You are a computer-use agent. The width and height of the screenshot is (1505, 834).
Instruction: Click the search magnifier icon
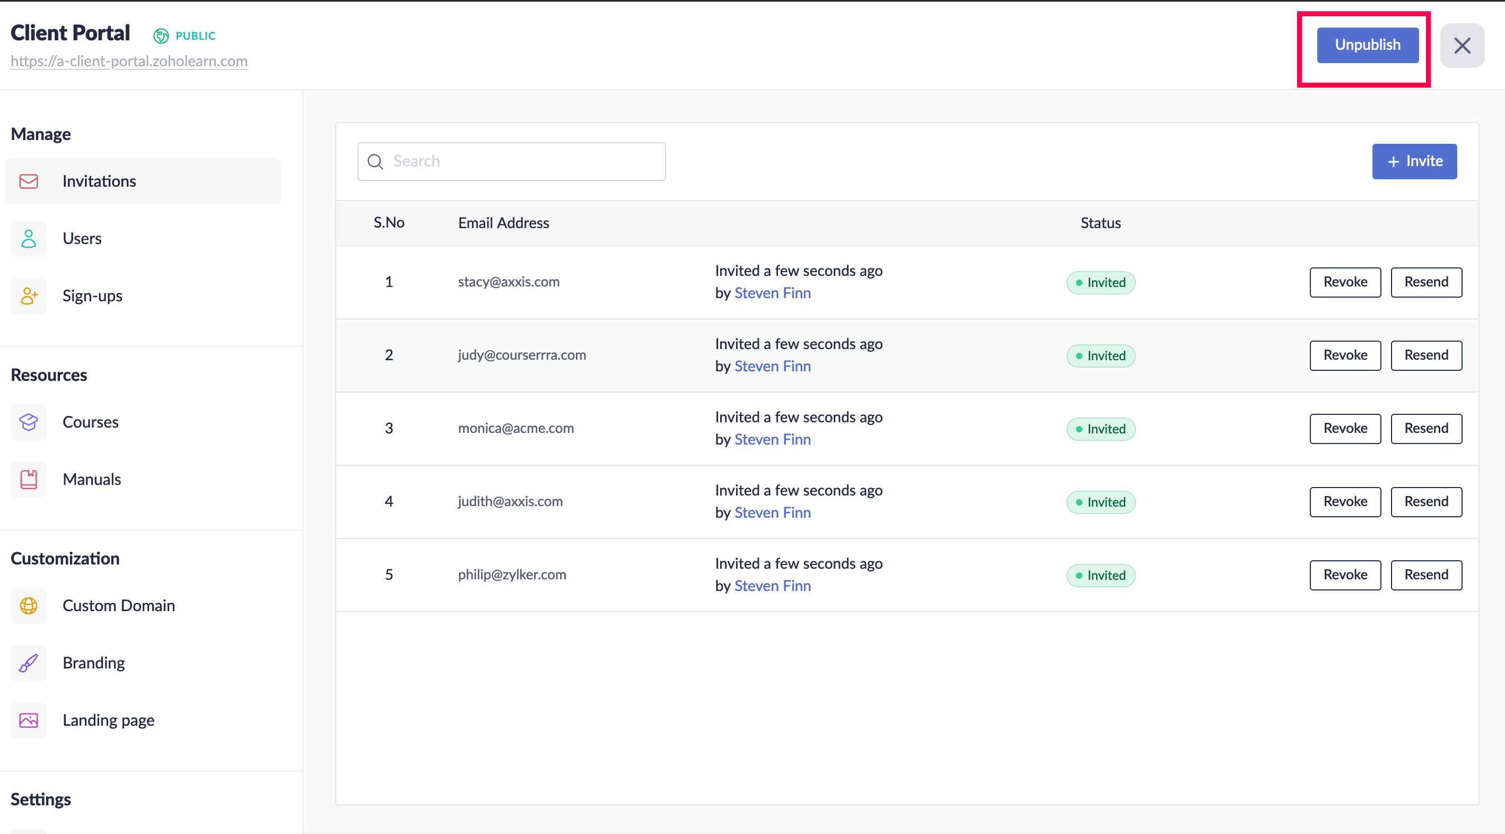tap(375, 161)
